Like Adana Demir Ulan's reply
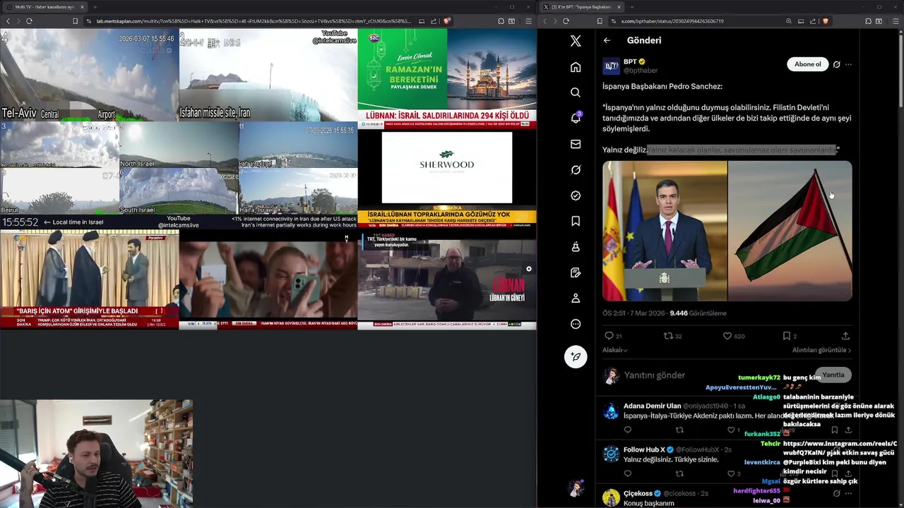904x508 pixels. click(x=731, y=430)
